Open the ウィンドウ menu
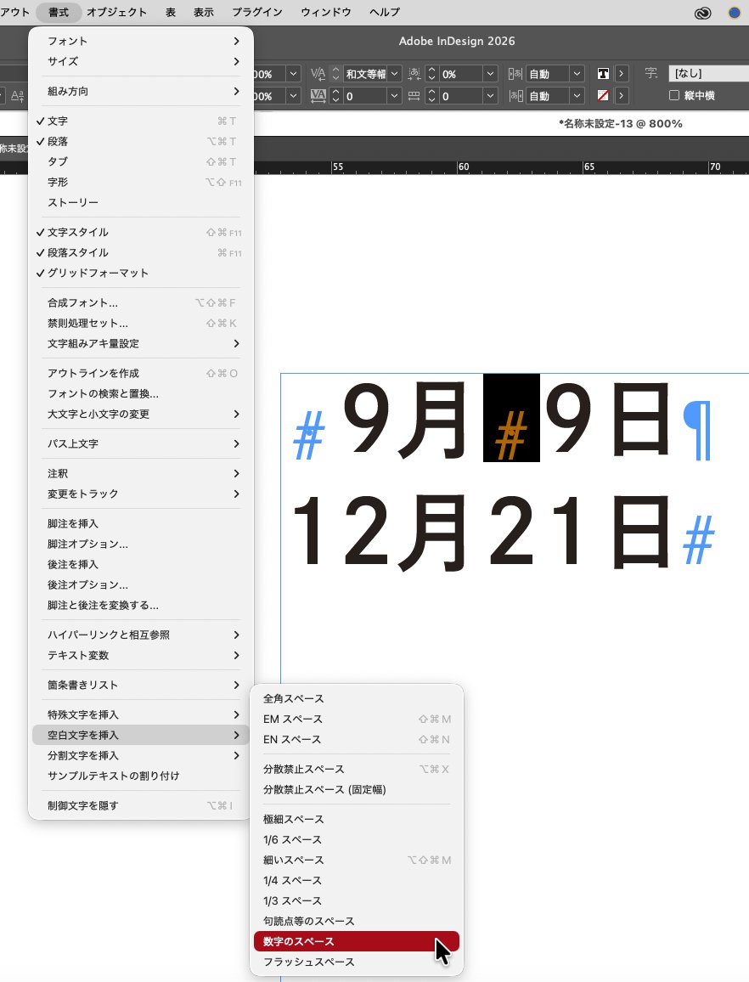Screen dimensions: 749x982 325,12
